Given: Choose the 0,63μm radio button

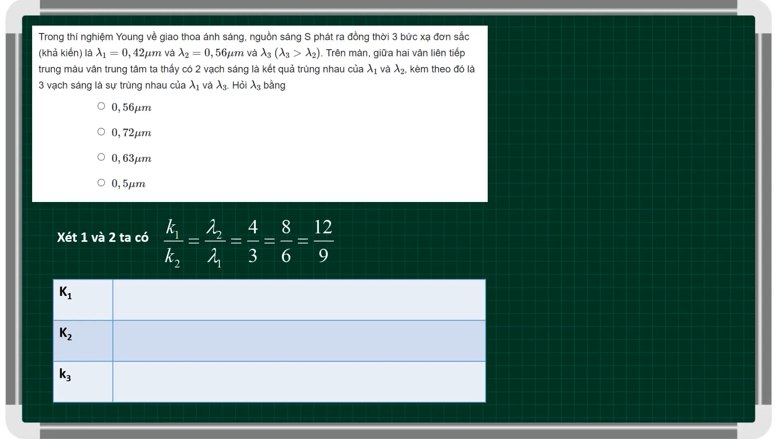Looking at the screenshot, I should click(x=101, y=157).
